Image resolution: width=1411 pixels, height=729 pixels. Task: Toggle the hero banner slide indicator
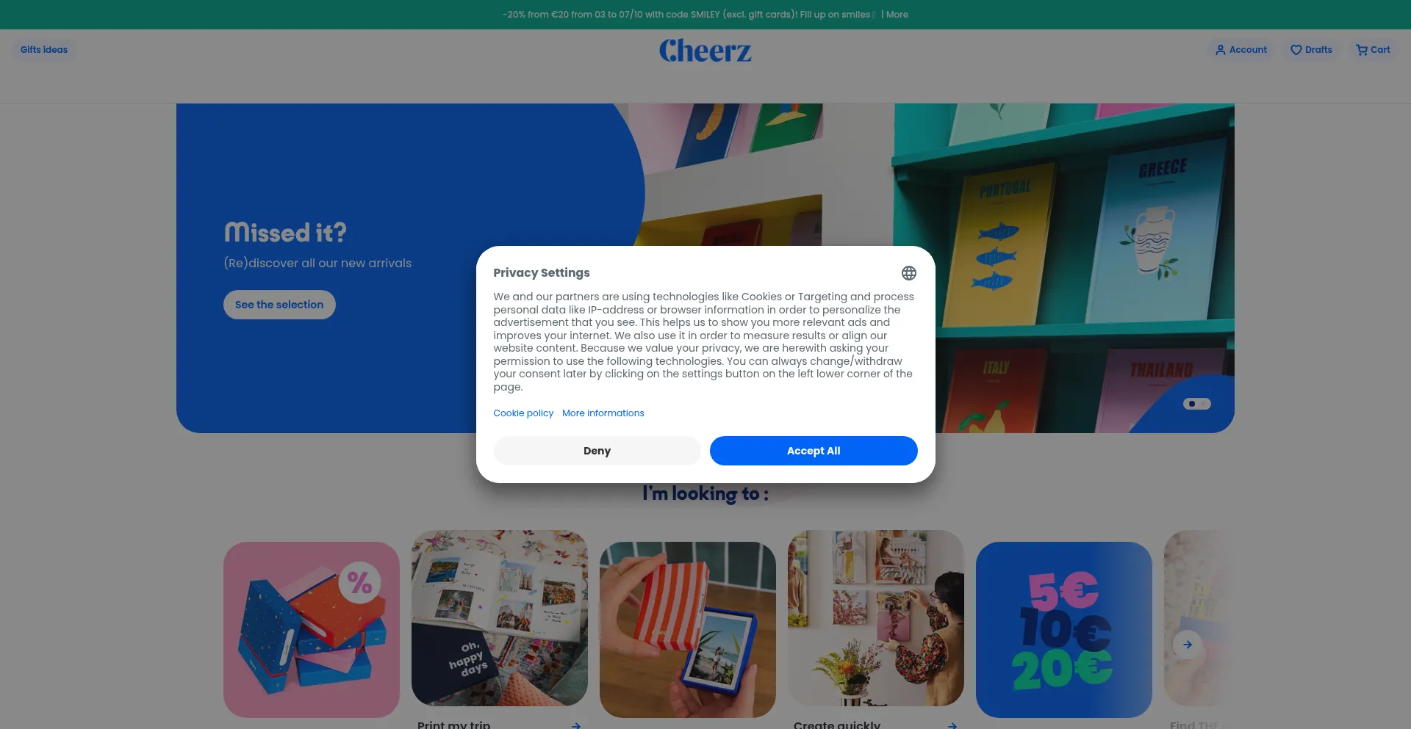(1197, 404)
